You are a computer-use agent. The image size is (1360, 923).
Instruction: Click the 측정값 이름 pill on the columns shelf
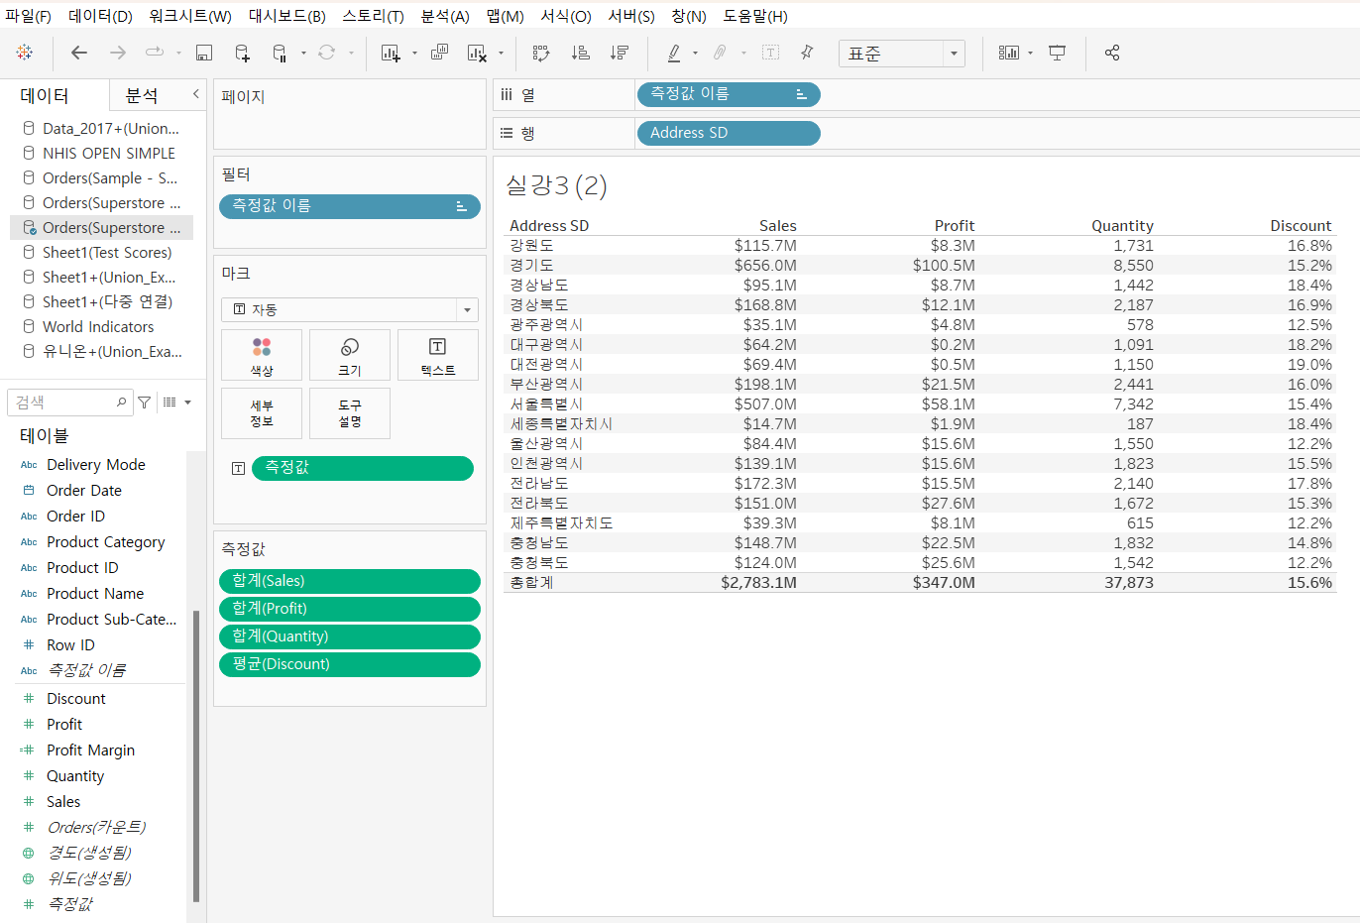tap(728, 94)
